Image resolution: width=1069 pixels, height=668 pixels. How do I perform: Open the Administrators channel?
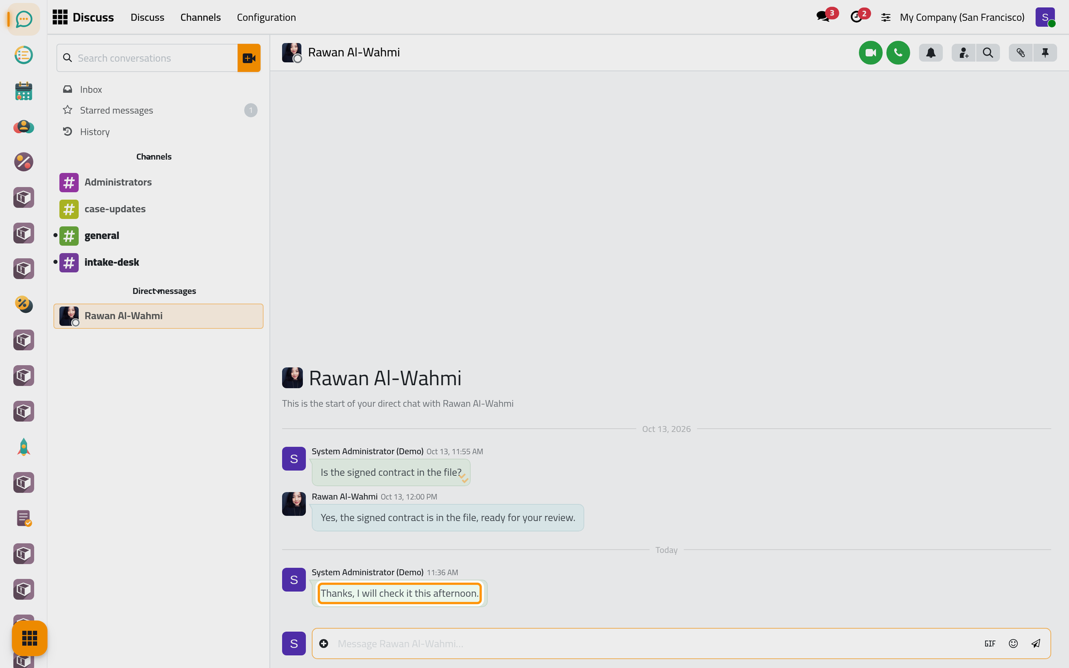point(158,182)
